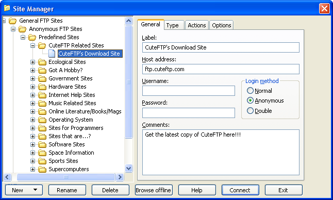The image size is (333, 200).
Task: Click the Anonymous FTP Sites folder icon
Action: [x=22, y=29]
